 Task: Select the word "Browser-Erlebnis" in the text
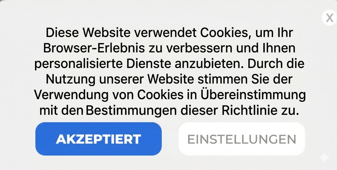[x=94, y=48]
